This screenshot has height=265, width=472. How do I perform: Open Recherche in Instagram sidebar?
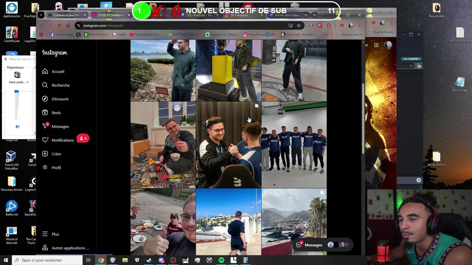(60, 85)
